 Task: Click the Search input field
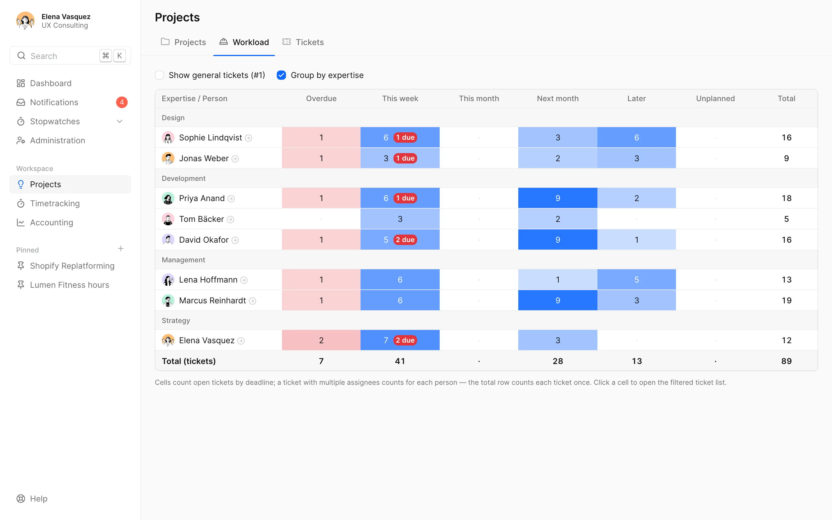(x=70, y=56)
